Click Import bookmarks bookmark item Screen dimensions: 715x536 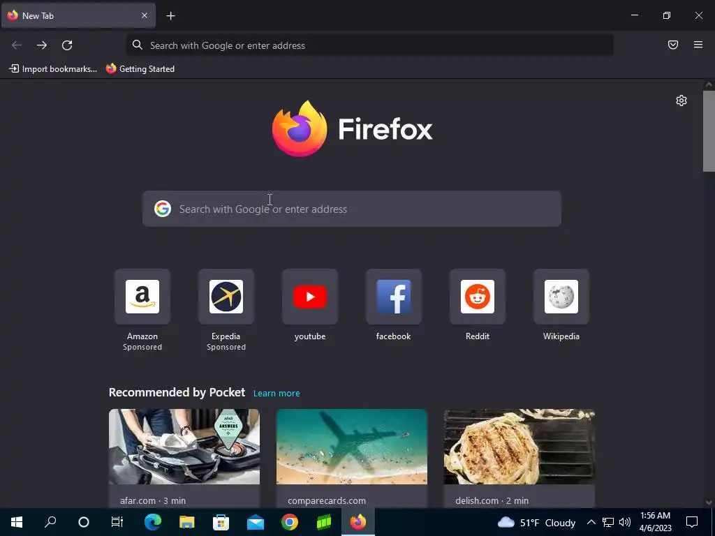point(53,69)
